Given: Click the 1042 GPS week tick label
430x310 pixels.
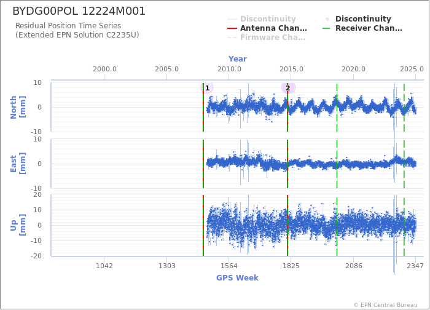Looking at the screenshot, I should click(104, 266).
